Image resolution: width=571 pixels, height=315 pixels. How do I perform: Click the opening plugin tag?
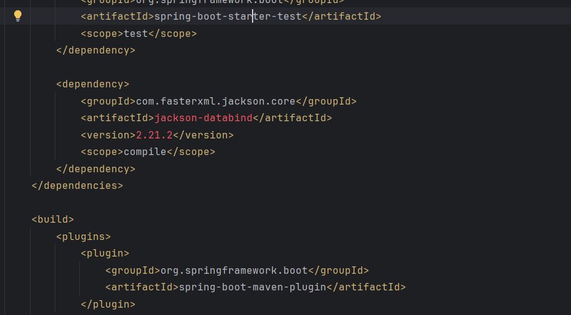tap(104, 253)
